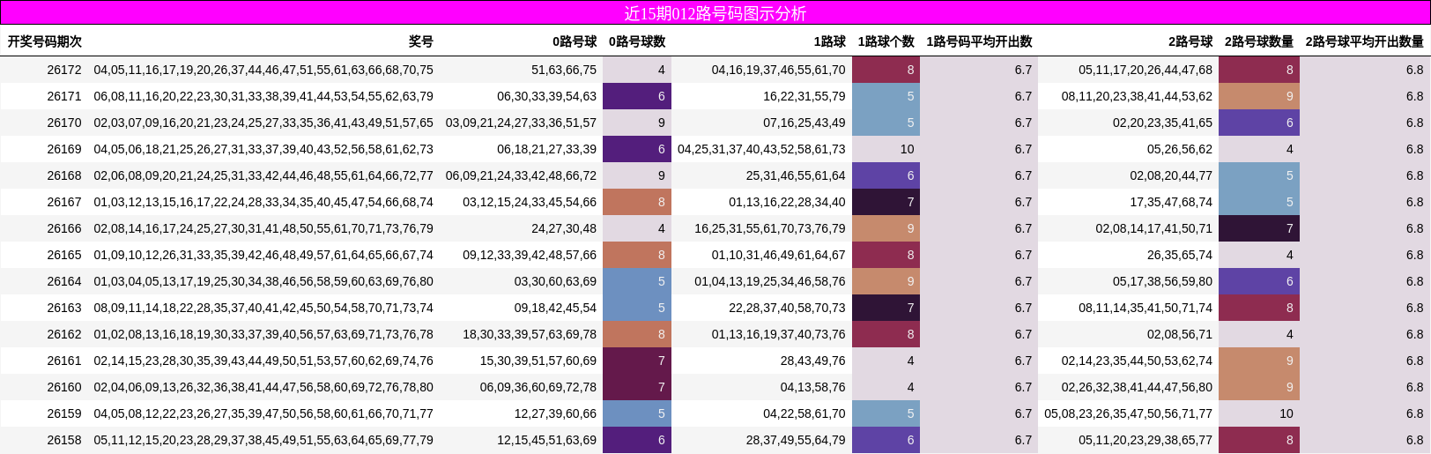Click the 开奖号码期次 column header
Screen dimensions: 1431x454
[45, 41]
